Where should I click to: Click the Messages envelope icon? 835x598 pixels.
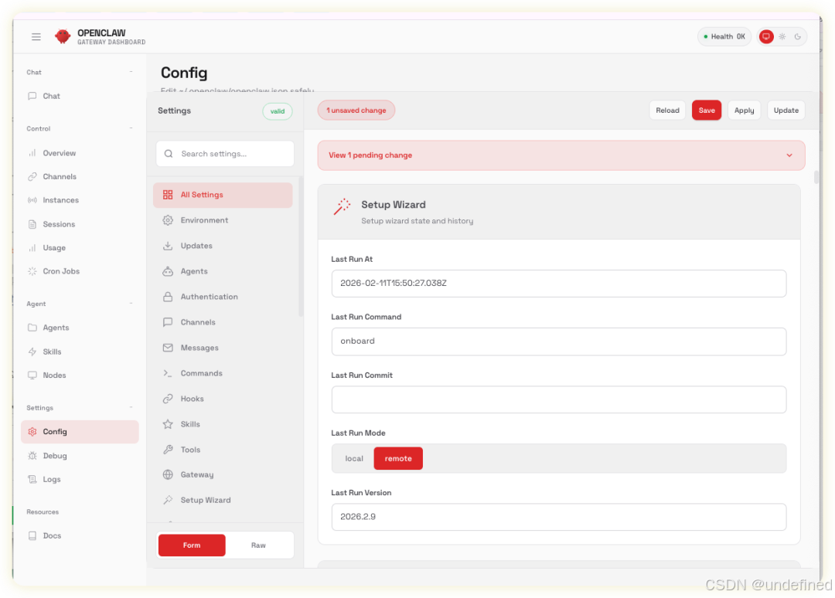click(x=168, y=348)
